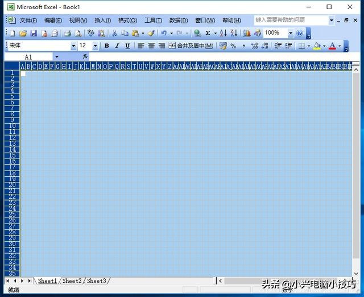Click the vertical scrollbar thumb
Image resolution: width=364 pixels, height=297 pixels.
pyautogui.click(x=356, y=165)
